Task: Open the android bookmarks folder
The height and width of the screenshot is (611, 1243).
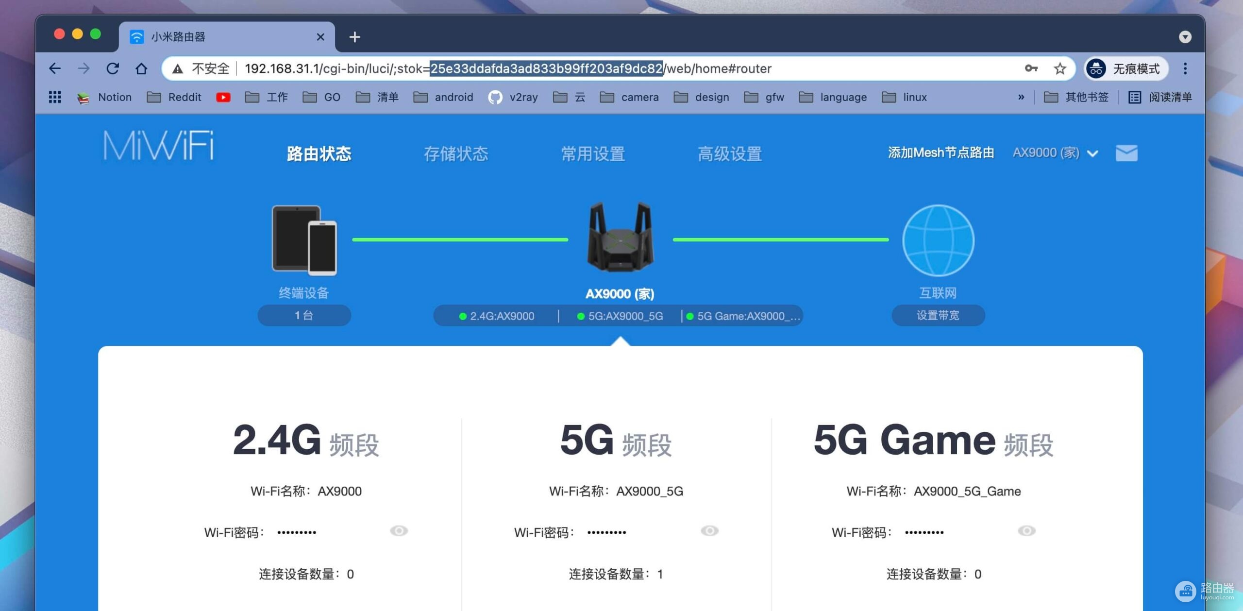Action: 443,97
